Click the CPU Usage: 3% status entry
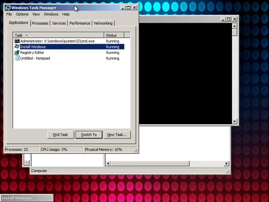 click(62, 149)
